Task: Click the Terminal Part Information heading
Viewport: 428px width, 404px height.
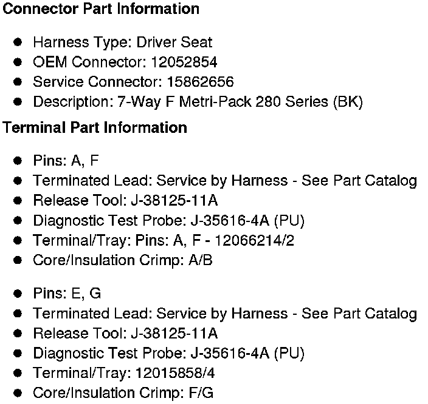Action: [95, 127]
